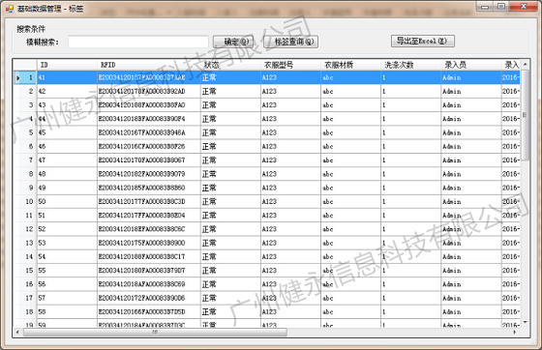Click the window title bar app icon

coord(10,9)
